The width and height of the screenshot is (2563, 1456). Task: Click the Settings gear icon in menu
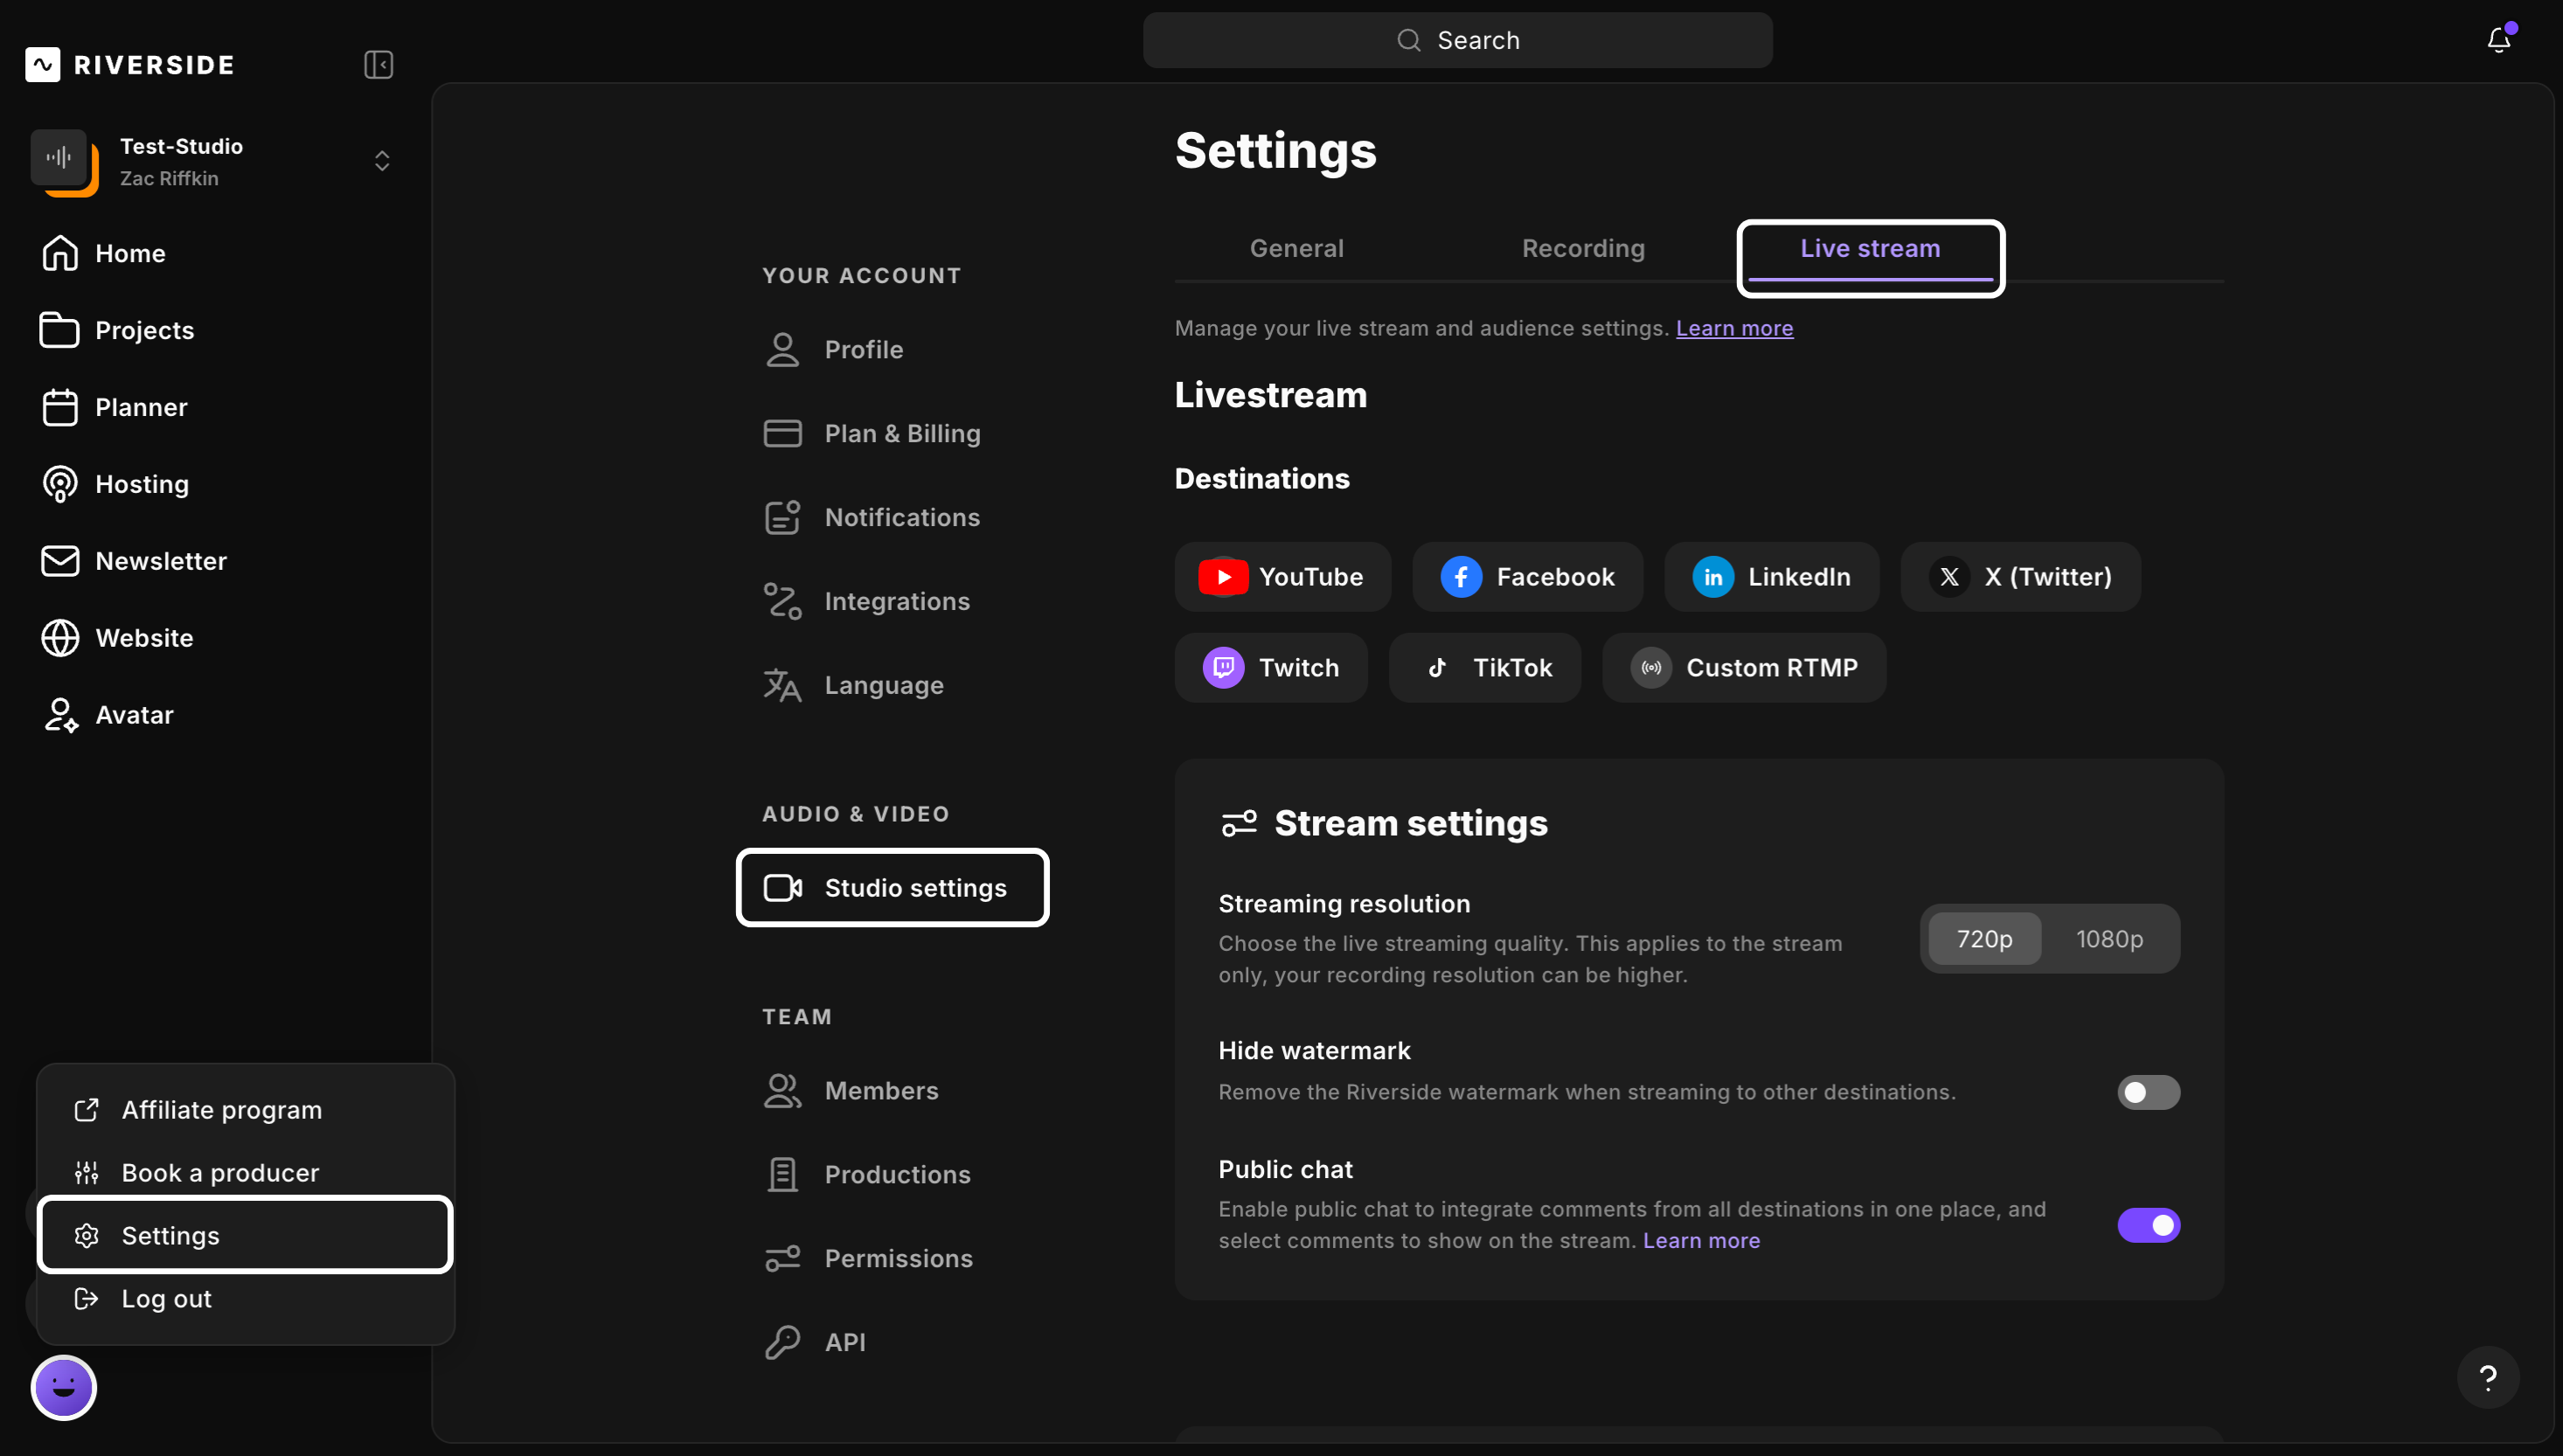click(x=87, y=1236)
